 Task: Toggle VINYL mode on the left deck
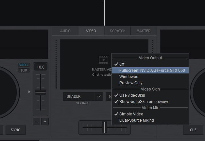pyautogui.click(x=24, y=65)
